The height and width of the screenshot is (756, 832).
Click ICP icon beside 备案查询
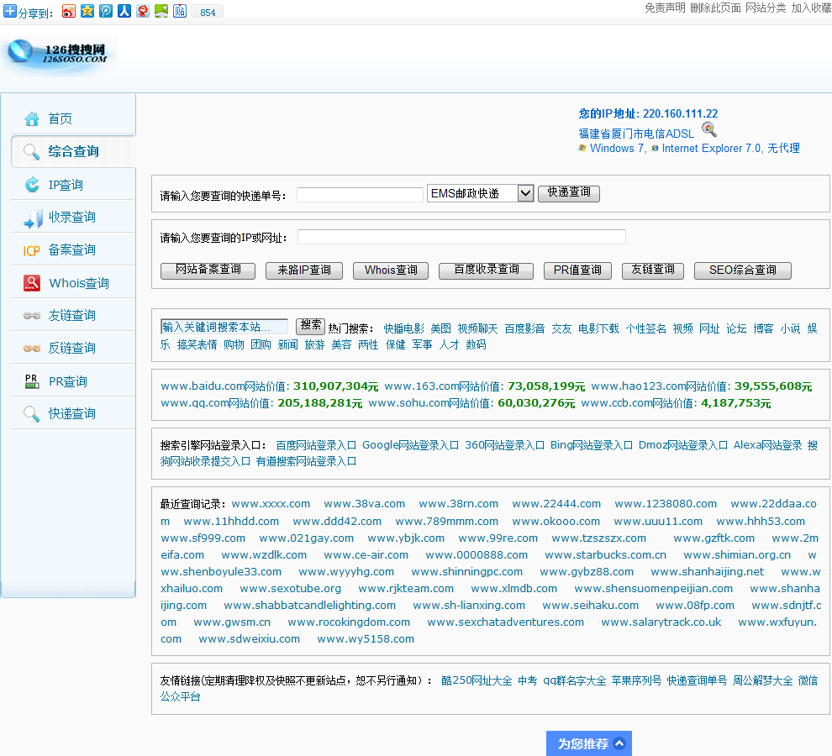click(x=31, y=251)
